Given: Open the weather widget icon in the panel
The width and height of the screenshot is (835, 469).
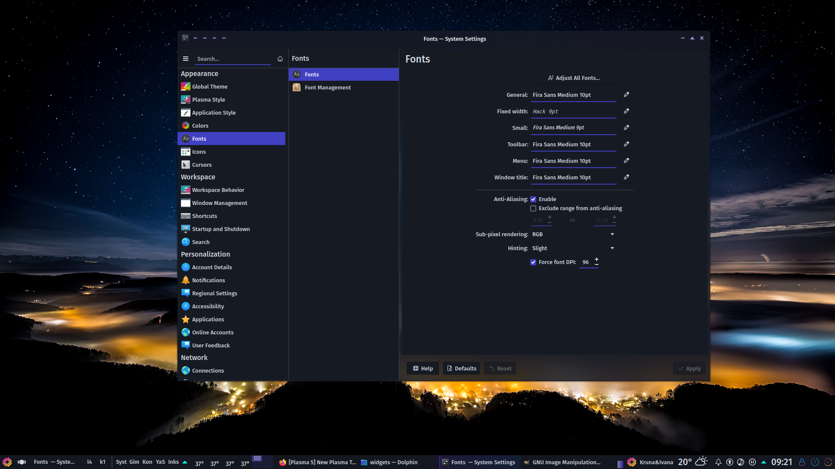Looking at the screenshot, I should pos(701,462).
